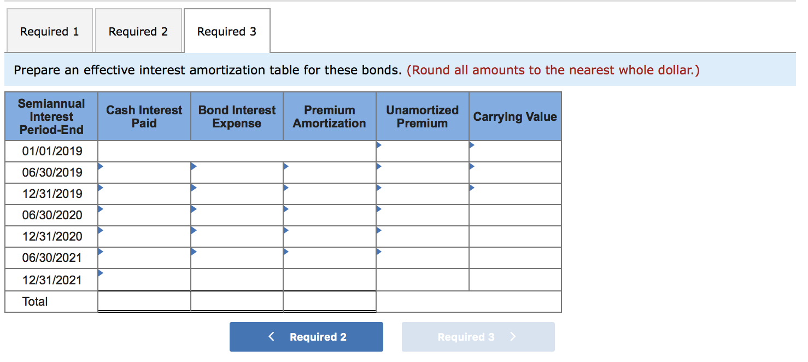This screenshot has height=362, width=808.
Task: Click the Required 2 navigation button
Action: pyautogui.click(x=306, y=337)
